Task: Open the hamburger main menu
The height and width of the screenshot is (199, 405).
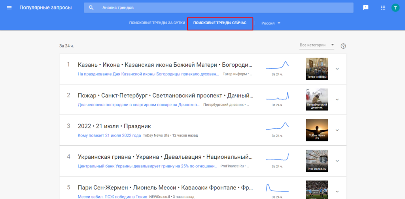Action: 9,8
